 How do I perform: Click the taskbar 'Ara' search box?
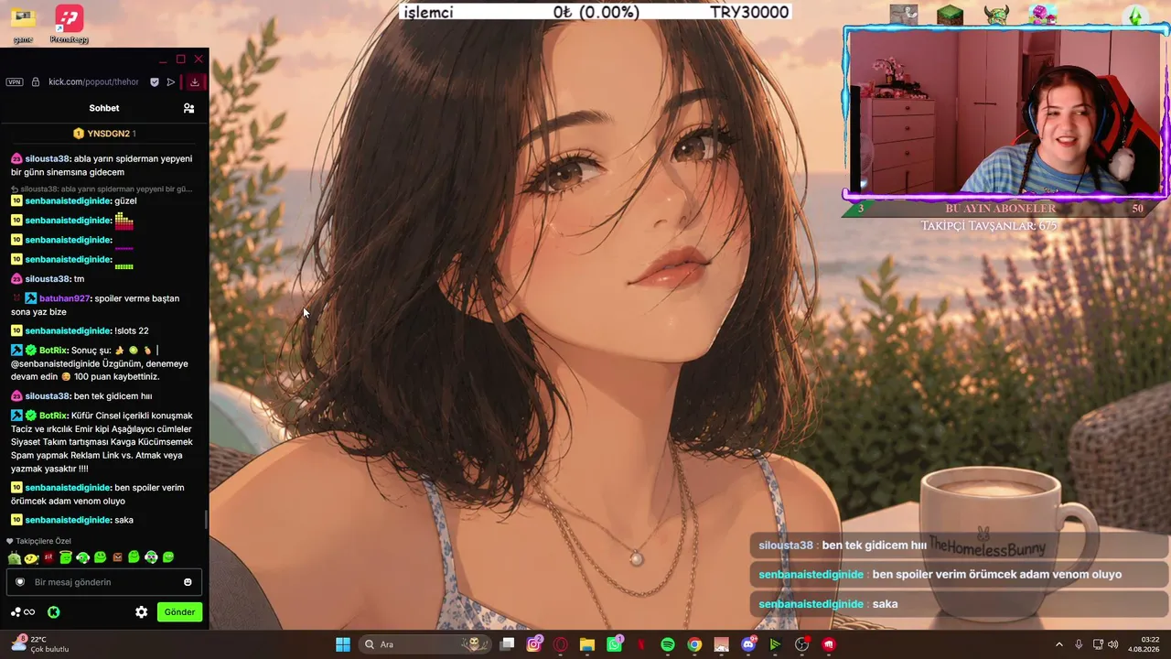(x=425, y=644)
